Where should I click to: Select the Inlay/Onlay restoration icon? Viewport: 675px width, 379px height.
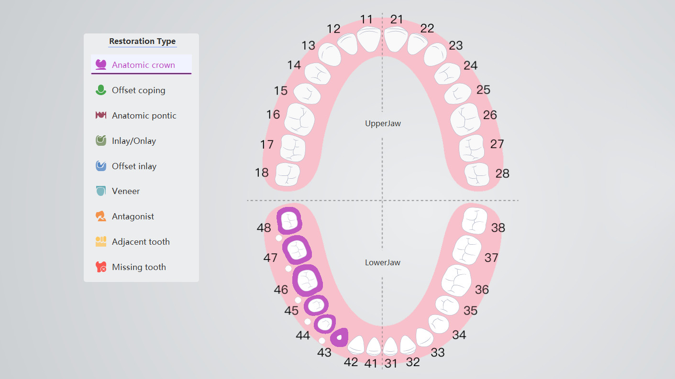[x=100, y=141]
